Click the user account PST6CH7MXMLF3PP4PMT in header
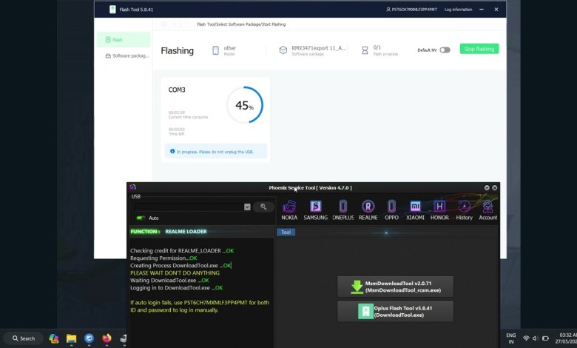The width and height of the screenshot is (577, 348). click(x=411, y=10)
